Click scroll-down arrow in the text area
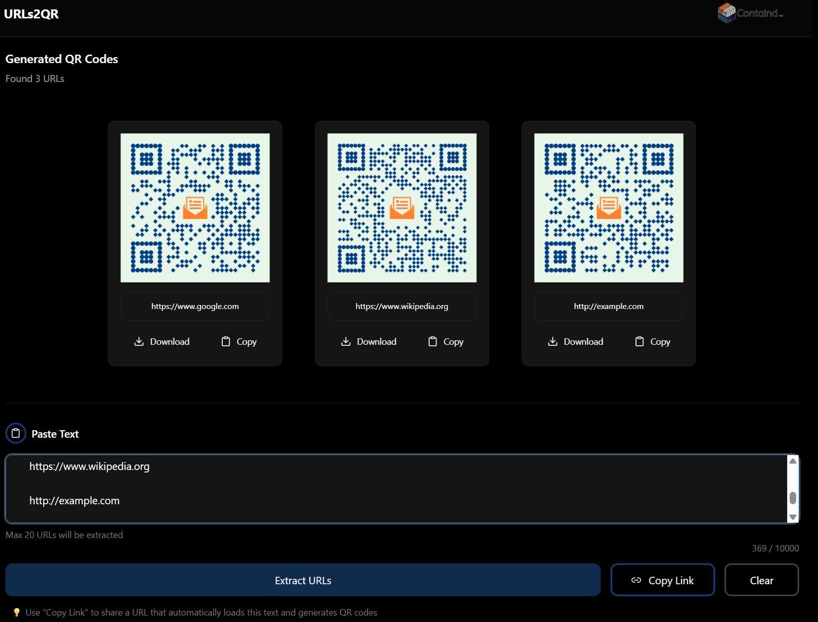 click(x=793, y=517)
